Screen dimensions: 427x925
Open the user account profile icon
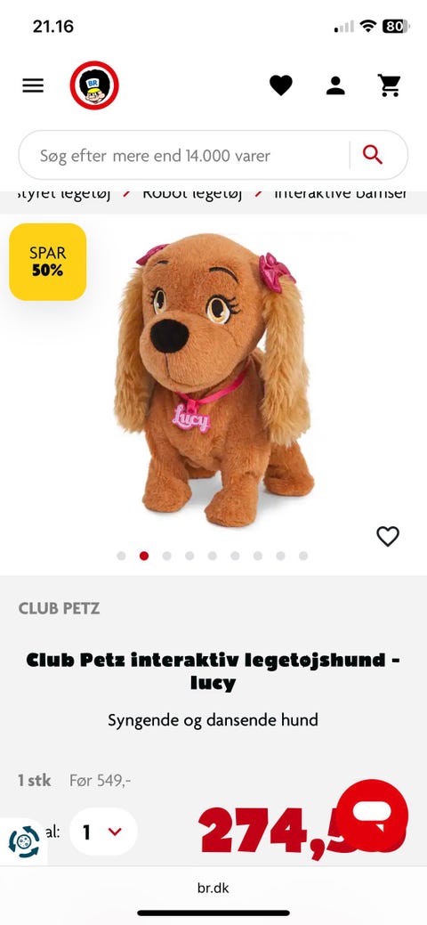(335, 85)
